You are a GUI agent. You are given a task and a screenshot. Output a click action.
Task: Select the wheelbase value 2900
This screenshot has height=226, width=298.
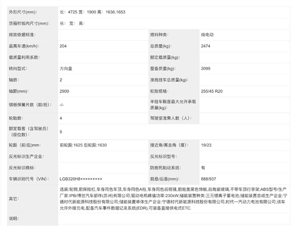click(65, 92)
